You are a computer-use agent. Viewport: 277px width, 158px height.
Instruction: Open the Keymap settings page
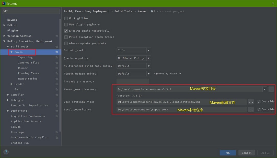pyautogui.click(x=12, y=20)
